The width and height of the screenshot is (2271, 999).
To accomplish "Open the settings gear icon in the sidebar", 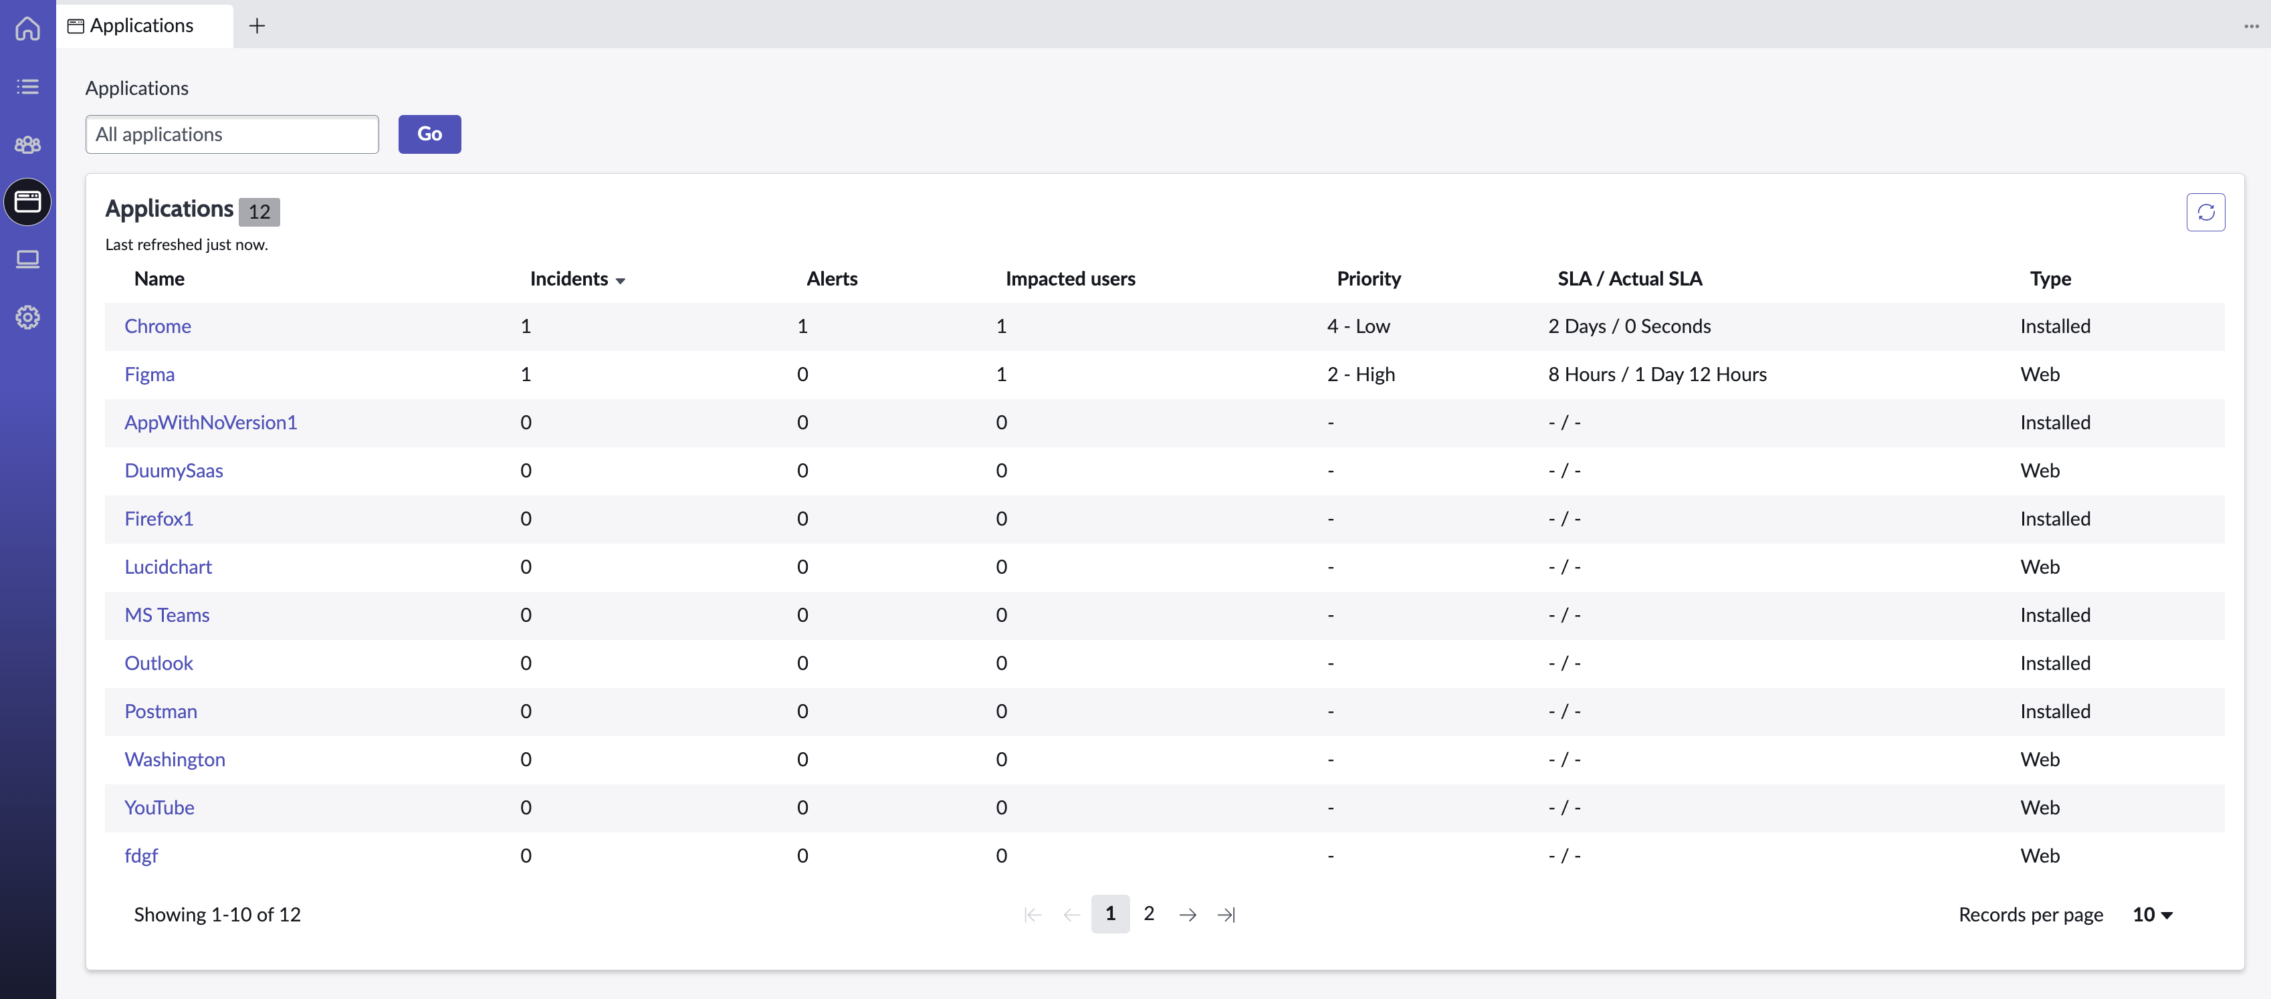I will (27, 318).
